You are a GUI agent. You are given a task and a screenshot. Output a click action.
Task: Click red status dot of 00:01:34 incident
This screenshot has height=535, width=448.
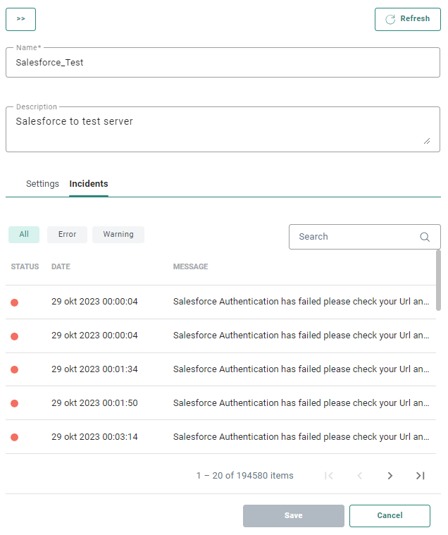point(14,369)
